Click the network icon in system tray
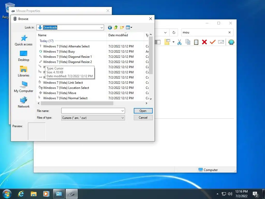The height and width of the screenshot is (199, 265). 224,194
